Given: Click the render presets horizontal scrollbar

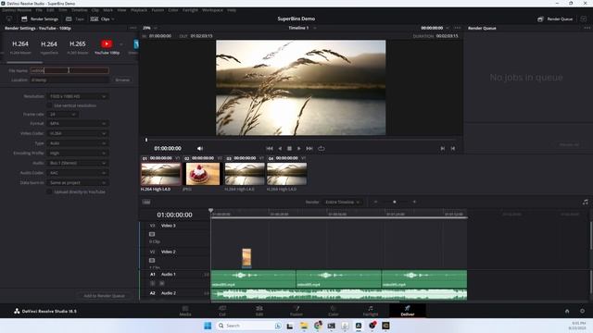Looking at the screenshot, I should click(x=25, y=62).
